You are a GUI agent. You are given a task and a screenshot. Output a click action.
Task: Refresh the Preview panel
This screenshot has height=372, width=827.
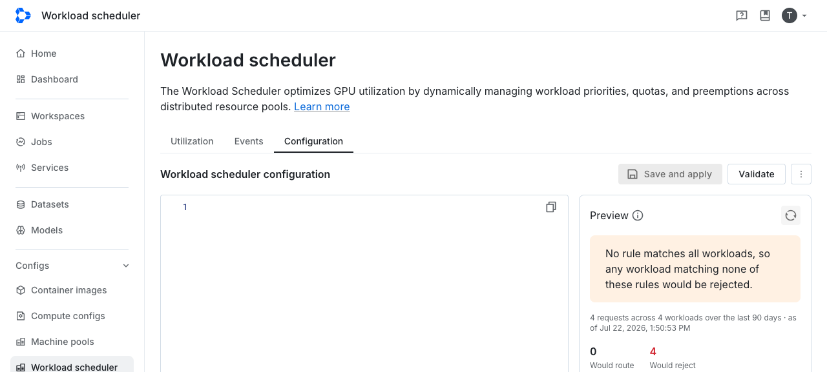point(791,215)
